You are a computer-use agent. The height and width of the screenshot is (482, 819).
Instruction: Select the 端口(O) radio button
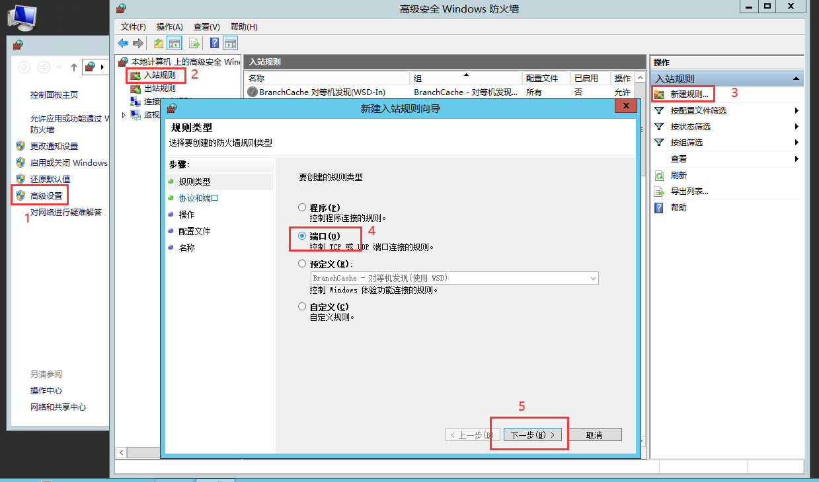302,236
